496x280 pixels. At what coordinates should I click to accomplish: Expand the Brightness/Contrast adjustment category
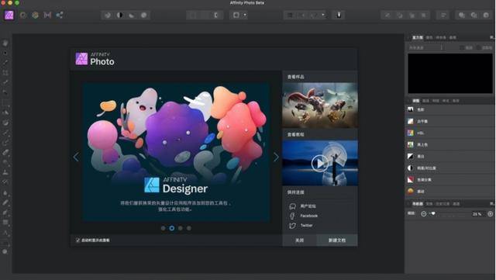pos(450,168)
